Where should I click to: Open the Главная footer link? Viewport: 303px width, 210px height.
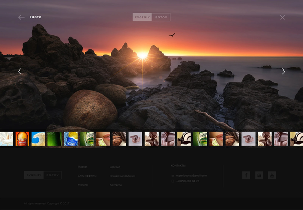tap(83, 166)
